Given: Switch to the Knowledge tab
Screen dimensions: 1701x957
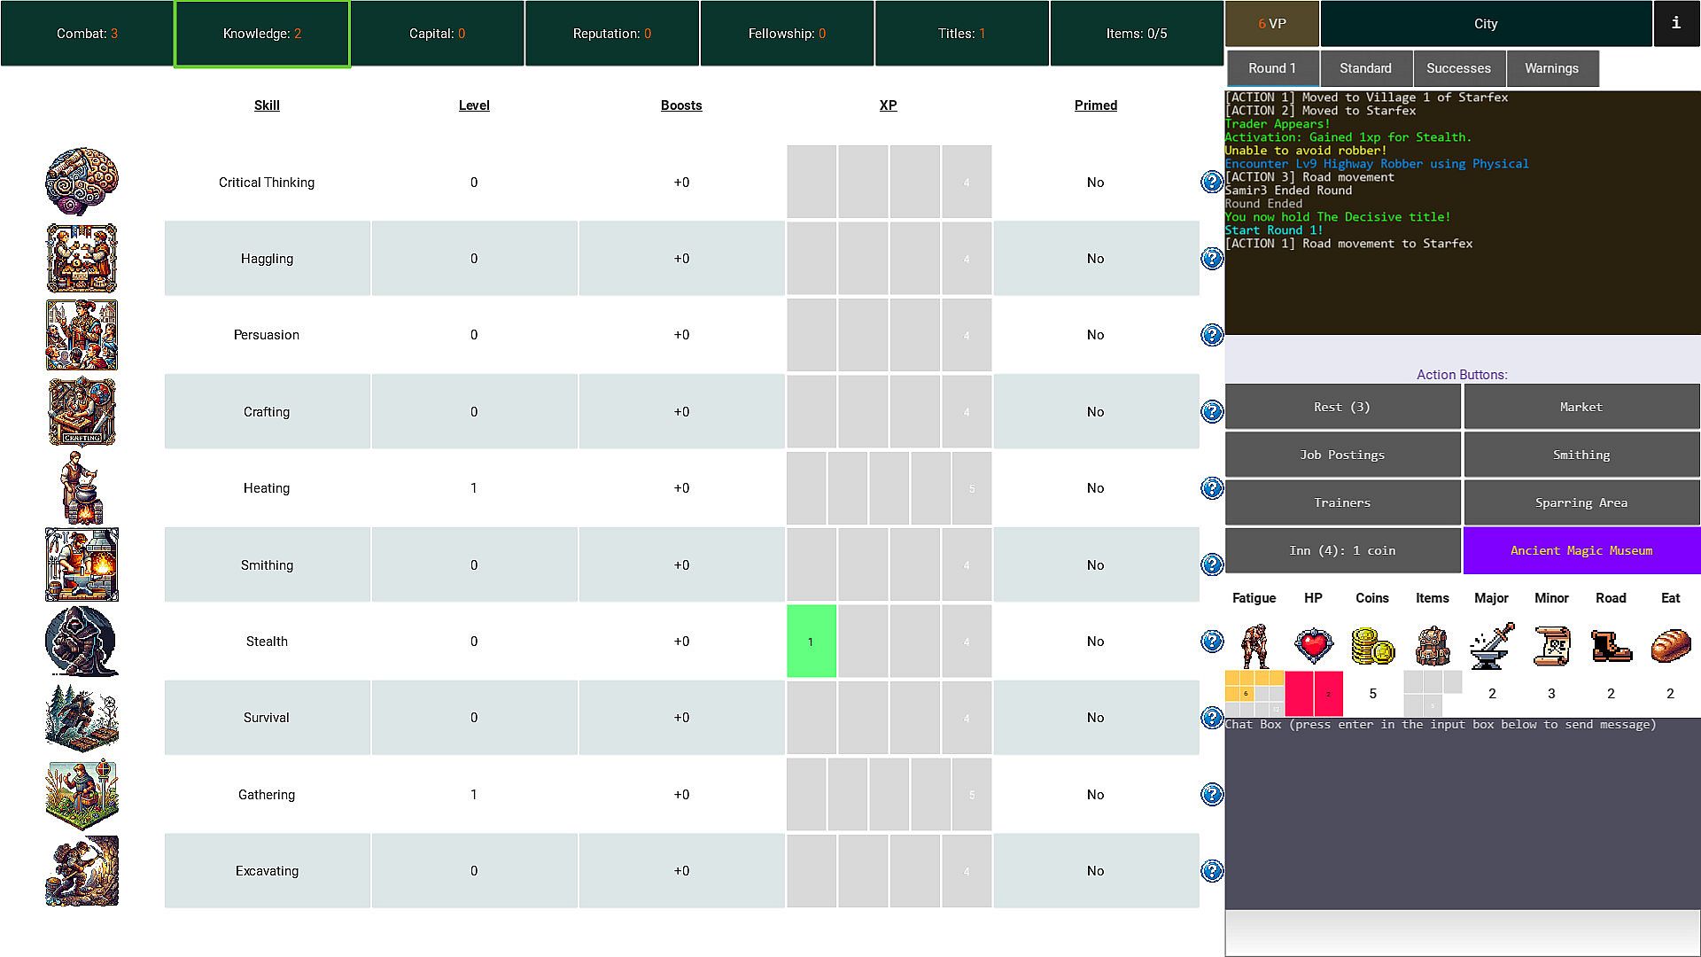Looking at the screenshot, I should coord(262,34).
